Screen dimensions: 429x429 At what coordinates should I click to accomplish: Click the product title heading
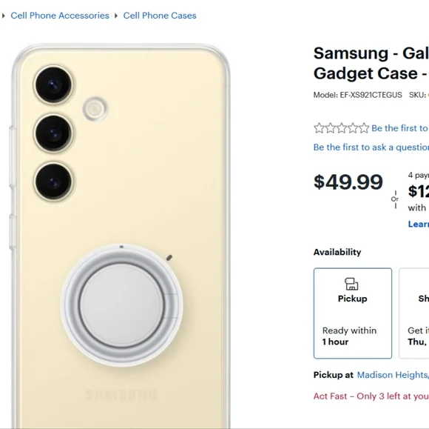click(x=371, y=63)
